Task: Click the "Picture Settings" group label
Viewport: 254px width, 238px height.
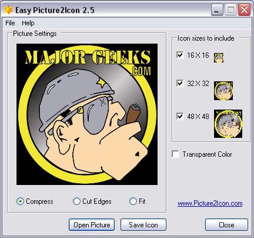Action: coord(35,34)
